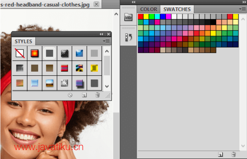Switch to the Color tab
This screenshot has width=247, height=159.
(x=149, y=9)
